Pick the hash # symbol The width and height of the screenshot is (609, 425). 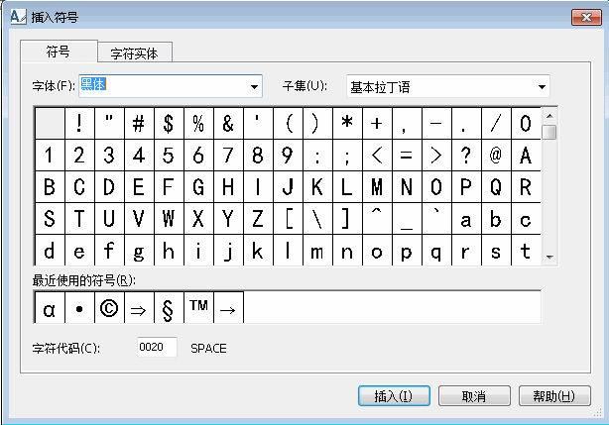point(139,123)
